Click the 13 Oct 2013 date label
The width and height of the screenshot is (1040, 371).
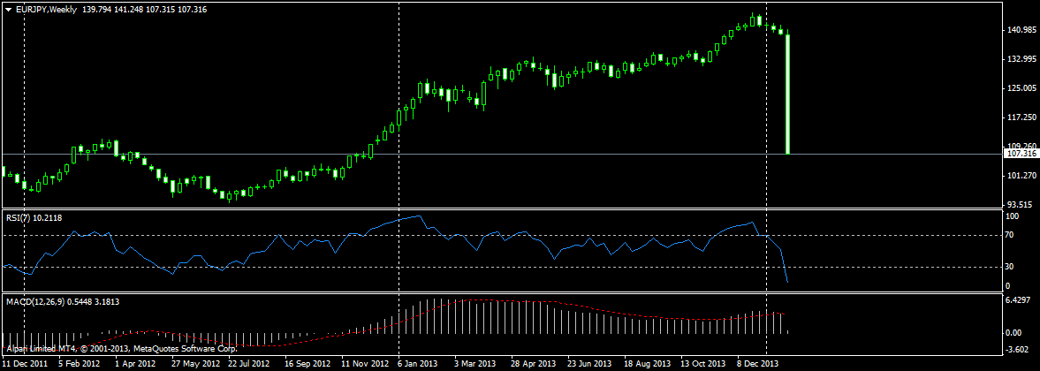pyautogui.click(x=702, y=364)
